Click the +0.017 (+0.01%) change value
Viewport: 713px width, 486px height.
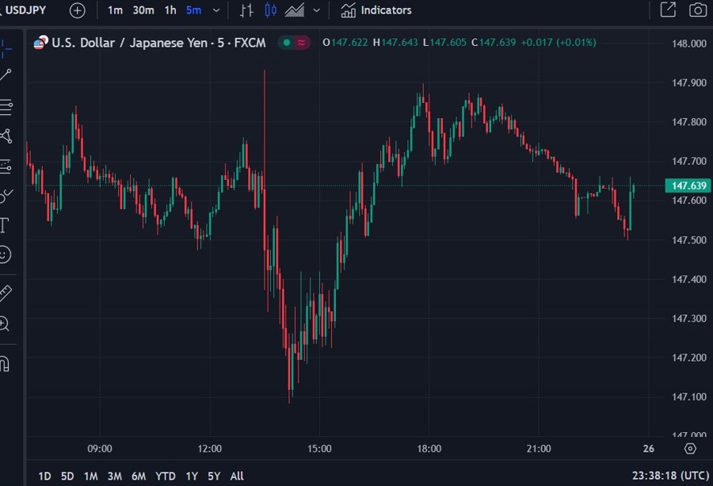559,42
